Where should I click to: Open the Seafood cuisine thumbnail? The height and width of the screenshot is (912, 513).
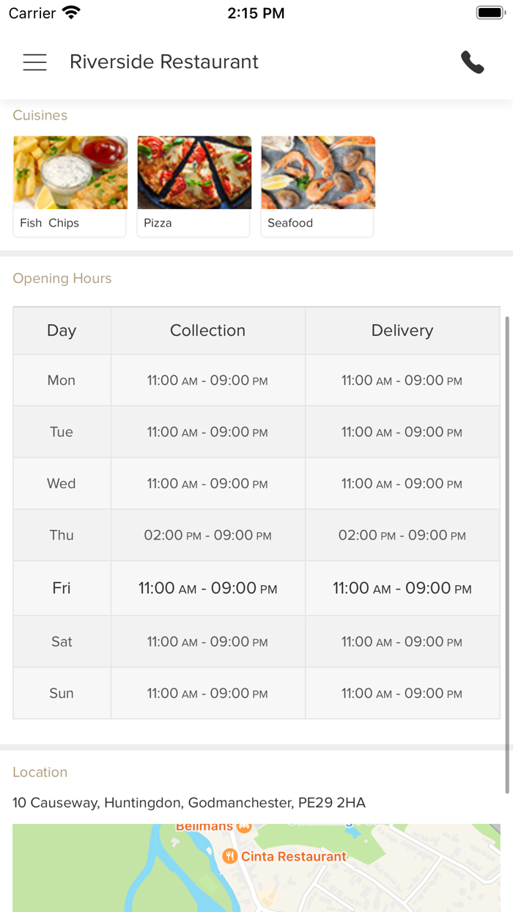coord(318,173)
